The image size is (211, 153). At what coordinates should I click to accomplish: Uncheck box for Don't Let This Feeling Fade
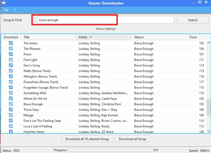point(11,121)
